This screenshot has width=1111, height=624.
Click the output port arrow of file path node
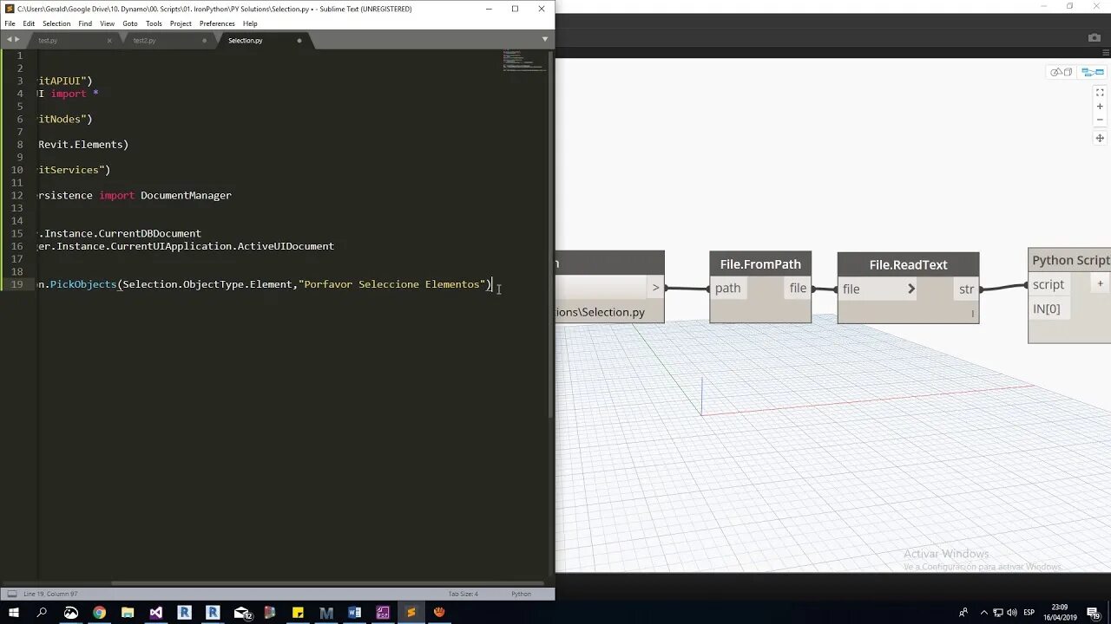(655, 288)
